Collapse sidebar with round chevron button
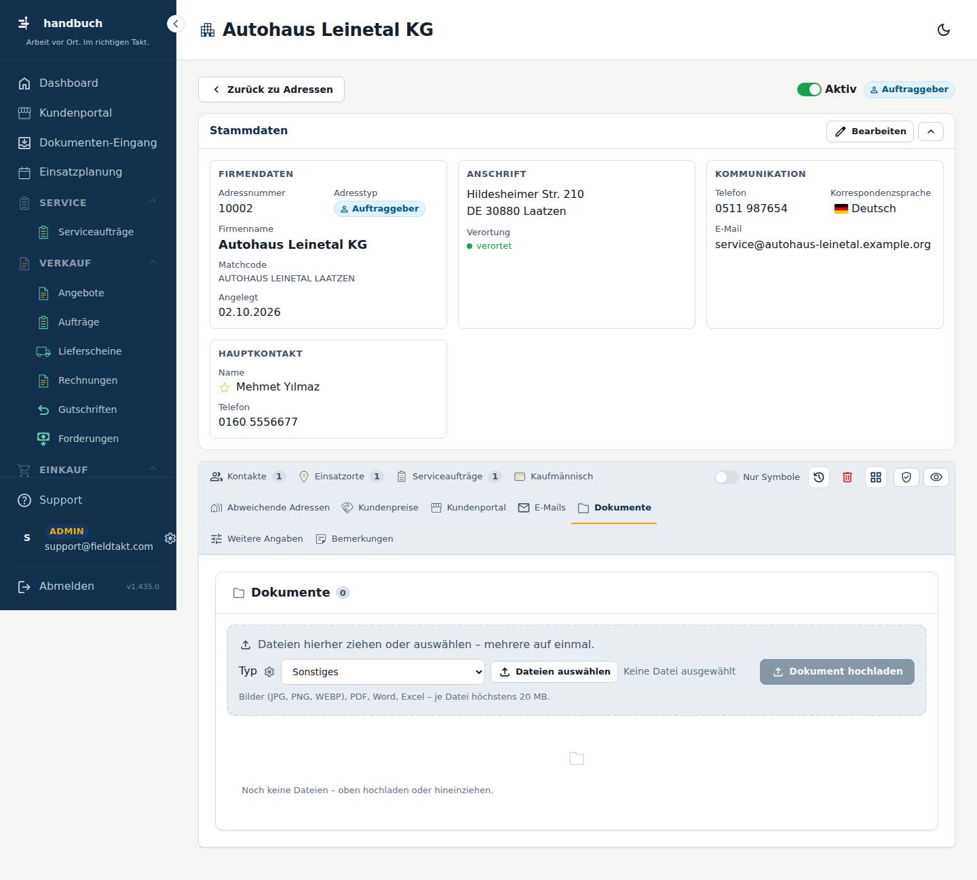977x880 pixels. point(176,24)
